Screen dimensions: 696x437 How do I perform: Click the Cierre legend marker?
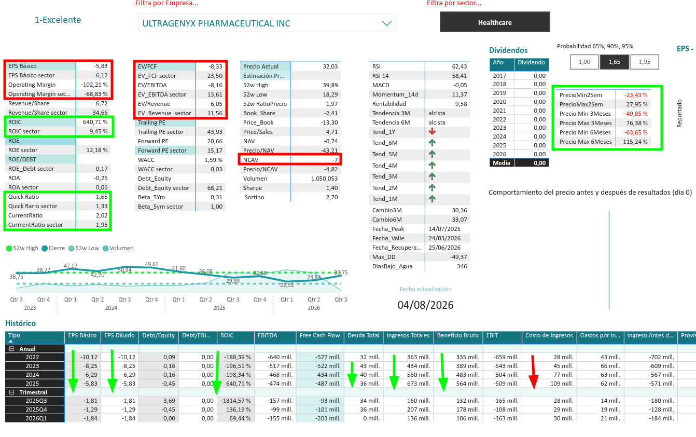[x=45, y=248]
